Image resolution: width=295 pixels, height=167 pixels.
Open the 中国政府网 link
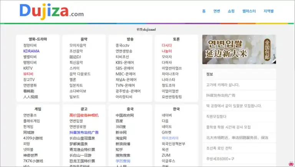[125, 115]
